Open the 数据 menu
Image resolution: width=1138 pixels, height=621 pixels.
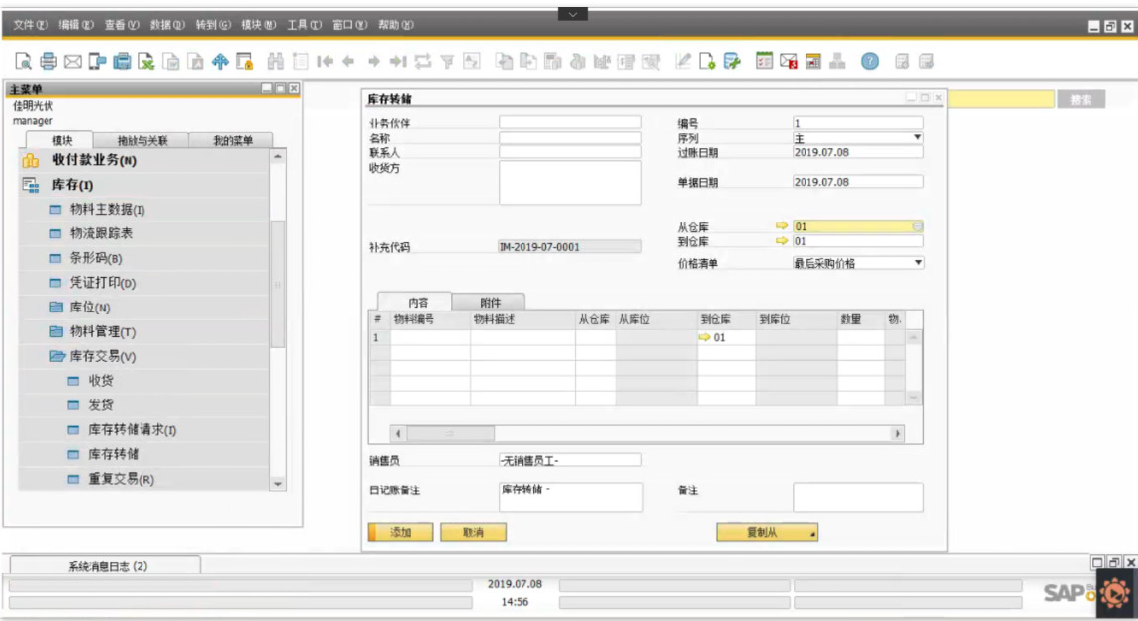tap(167, 25)
